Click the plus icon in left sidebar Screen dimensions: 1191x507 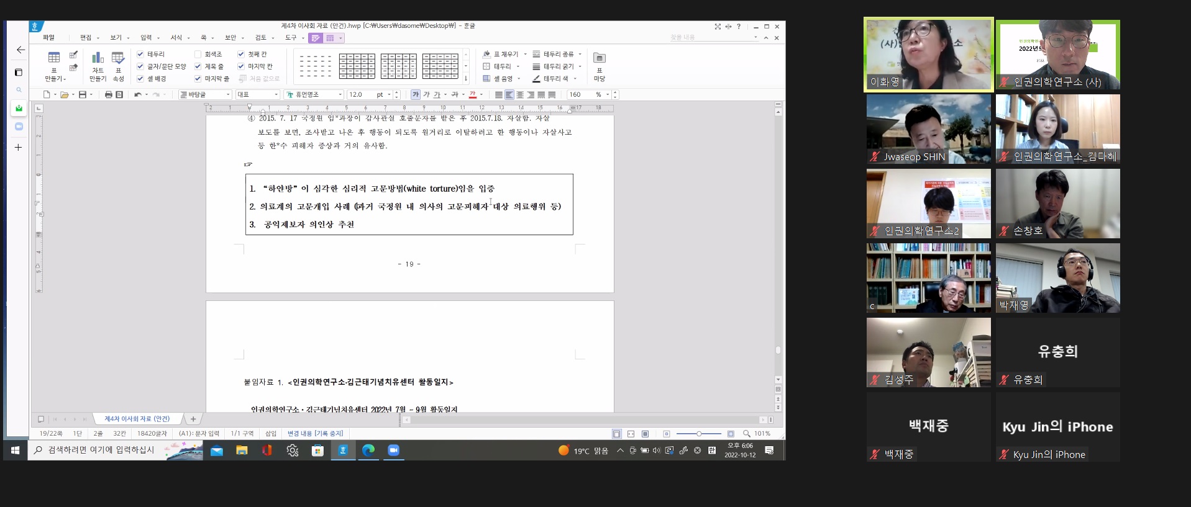click(x=19, y=147)
